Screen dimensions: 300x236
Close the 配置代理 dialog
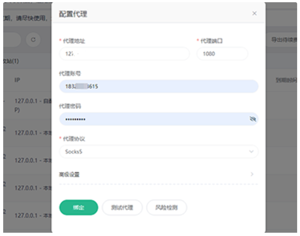254,13
